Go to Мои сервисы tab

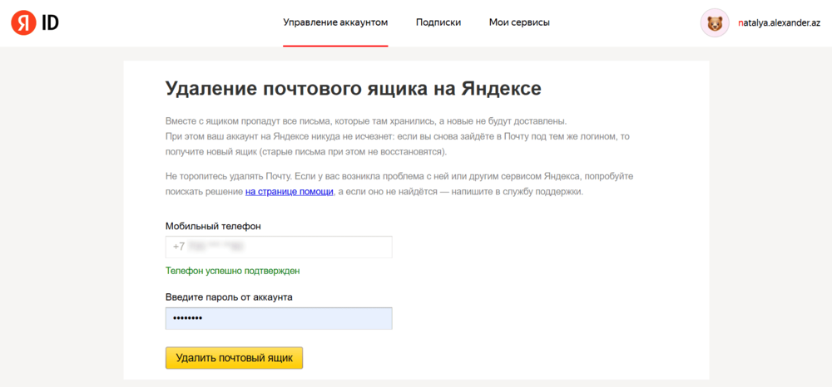click(x=519, y=22)
